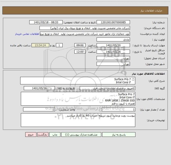
Task: Click remaining days field showing 1
Action: [59, 45]
